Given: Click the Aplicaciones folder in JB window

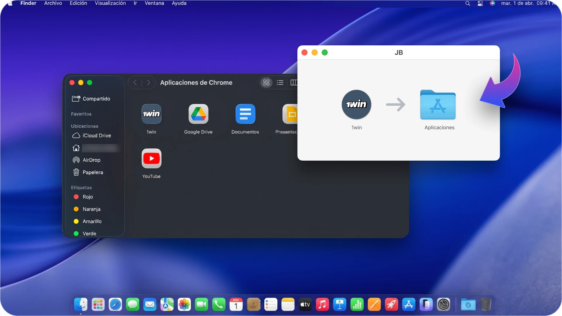Looking at the screenshot, I should tap(438, 105).
